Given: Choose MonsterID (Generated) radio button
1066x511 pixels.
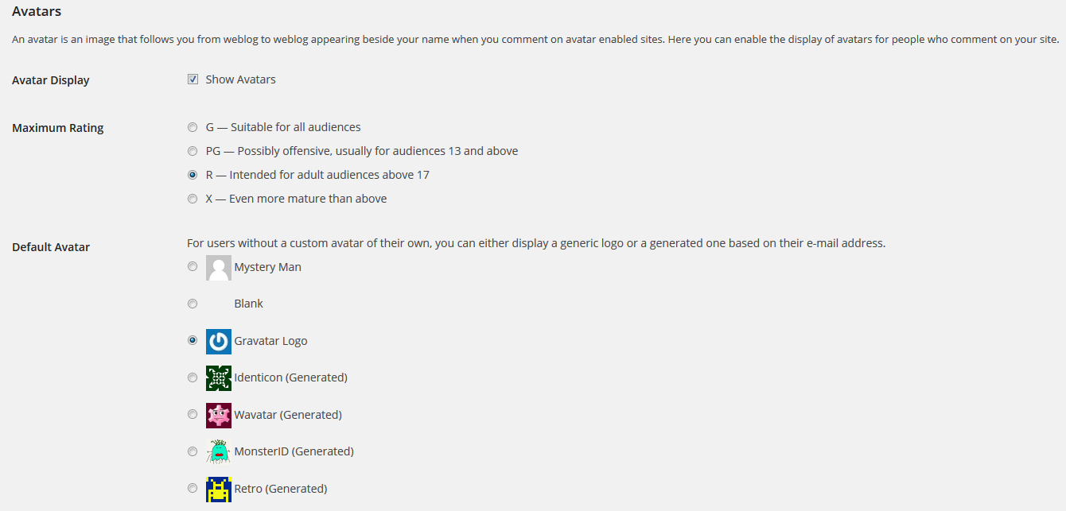Looking at the screenshot, I should [x=193, y=451].
